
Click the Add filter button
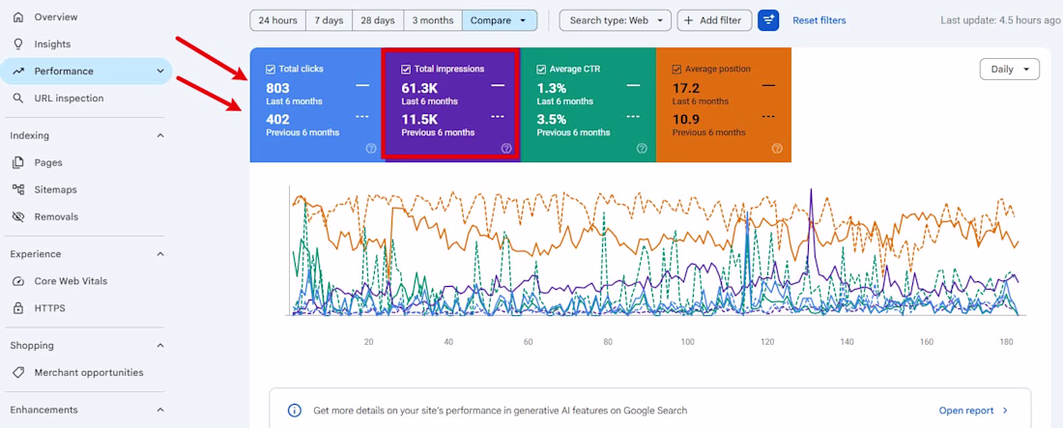714,20
